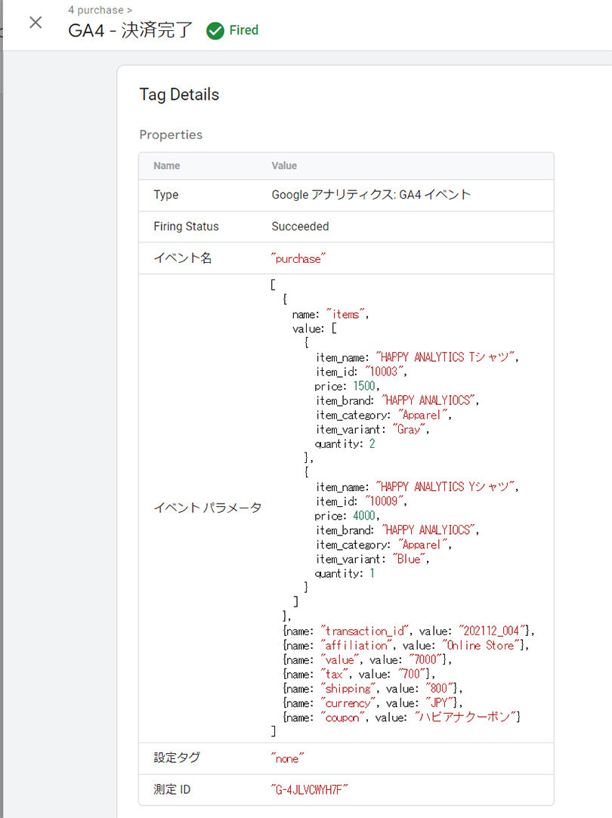
Task: Click the currency "JPY" parameter line
Action: (x=372, y=703)
